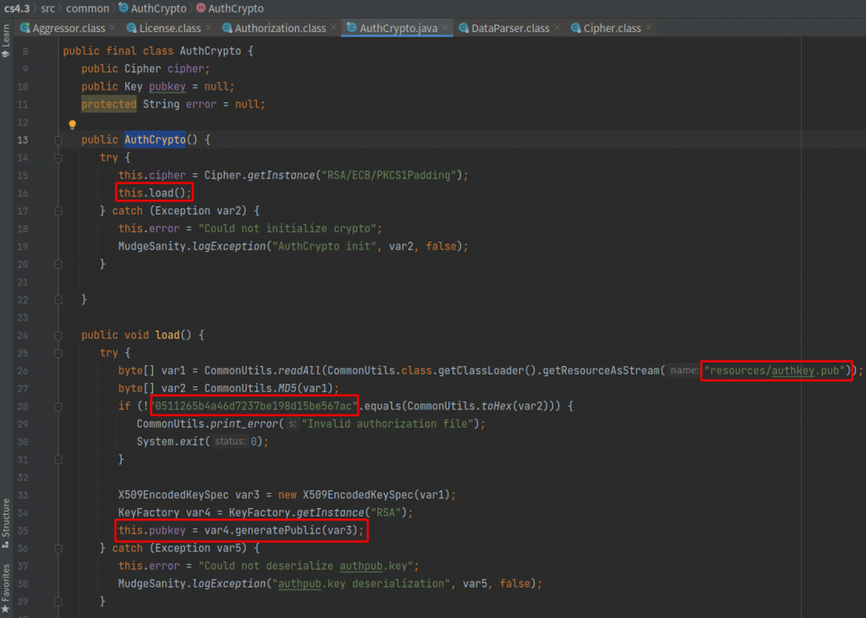This screenshot has height=618, width=866.
Task: Switch to the Authorization.class tab
Action: (279, 28)
